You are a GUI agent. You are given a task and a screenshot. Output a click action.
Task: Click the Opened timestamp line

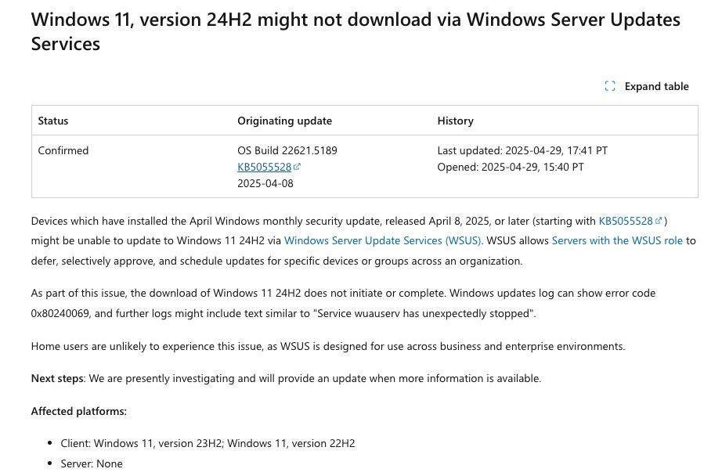511,167
